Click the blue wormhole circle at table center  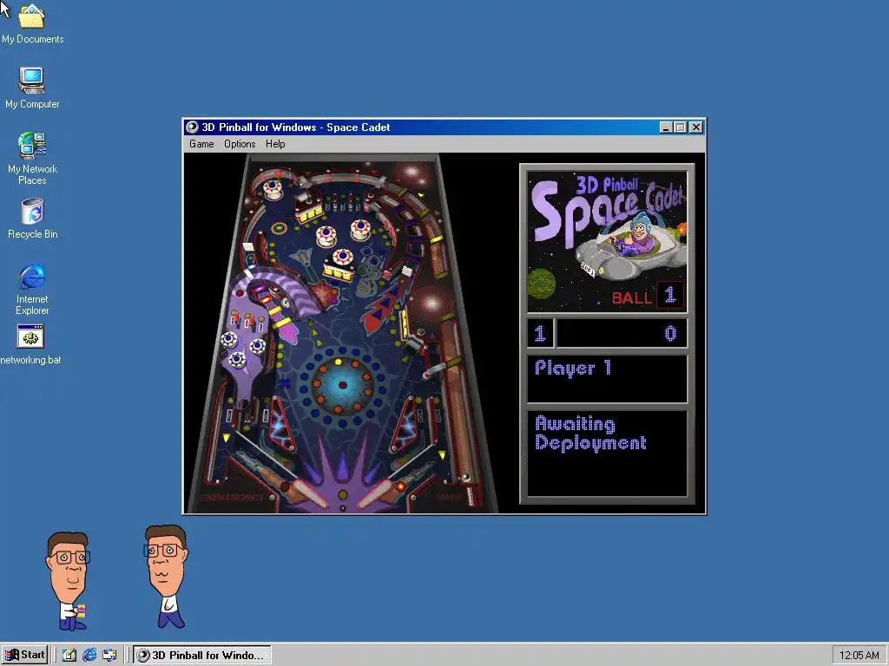click(x=342, y=385)
